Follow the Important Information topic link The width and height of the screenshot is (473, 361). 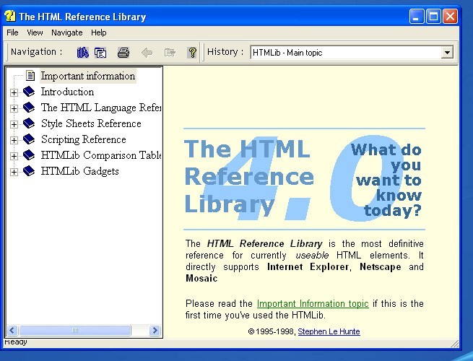[x=313, y=303]
